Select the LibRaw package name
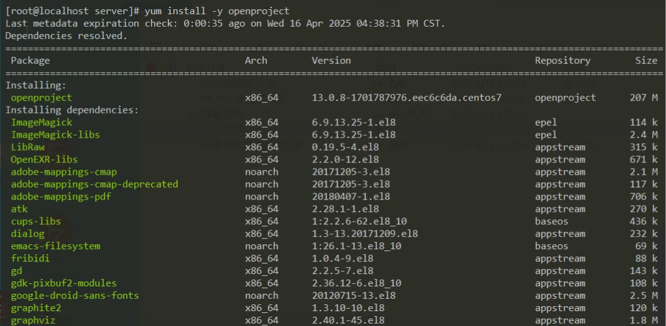The width and height of the screenshot is (666, 326). pyautogui.click(x=27, y=147)
